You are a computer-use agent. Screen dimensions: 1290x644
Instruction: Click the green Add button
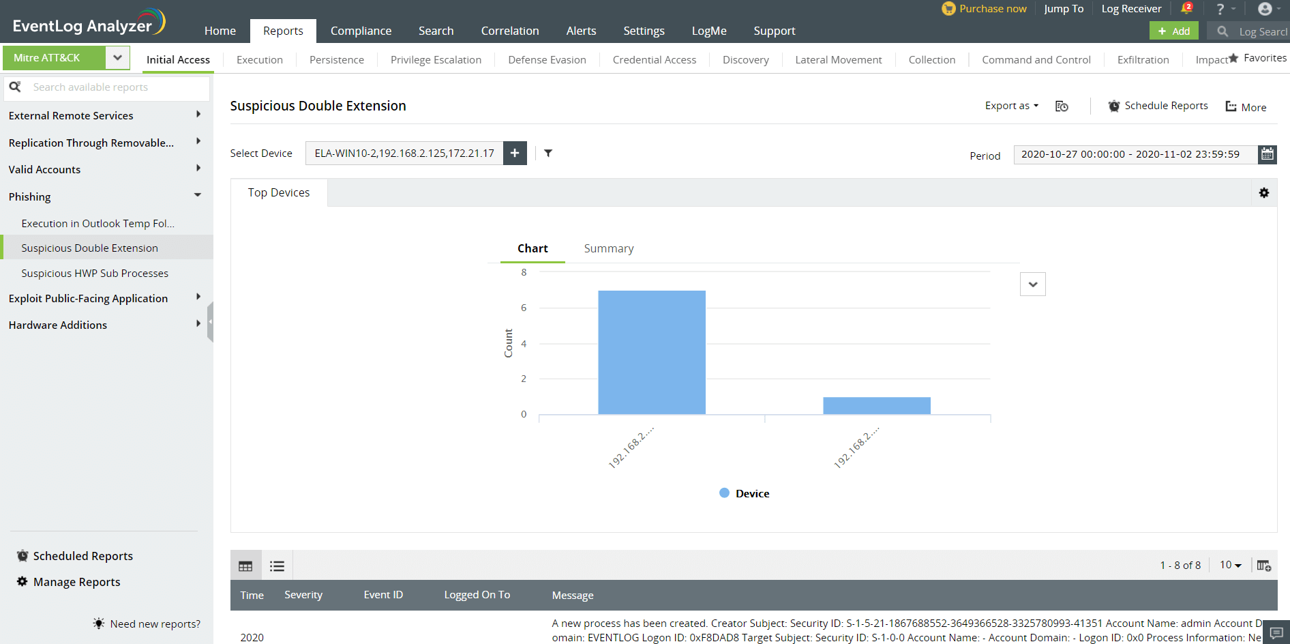point(1174,31)
